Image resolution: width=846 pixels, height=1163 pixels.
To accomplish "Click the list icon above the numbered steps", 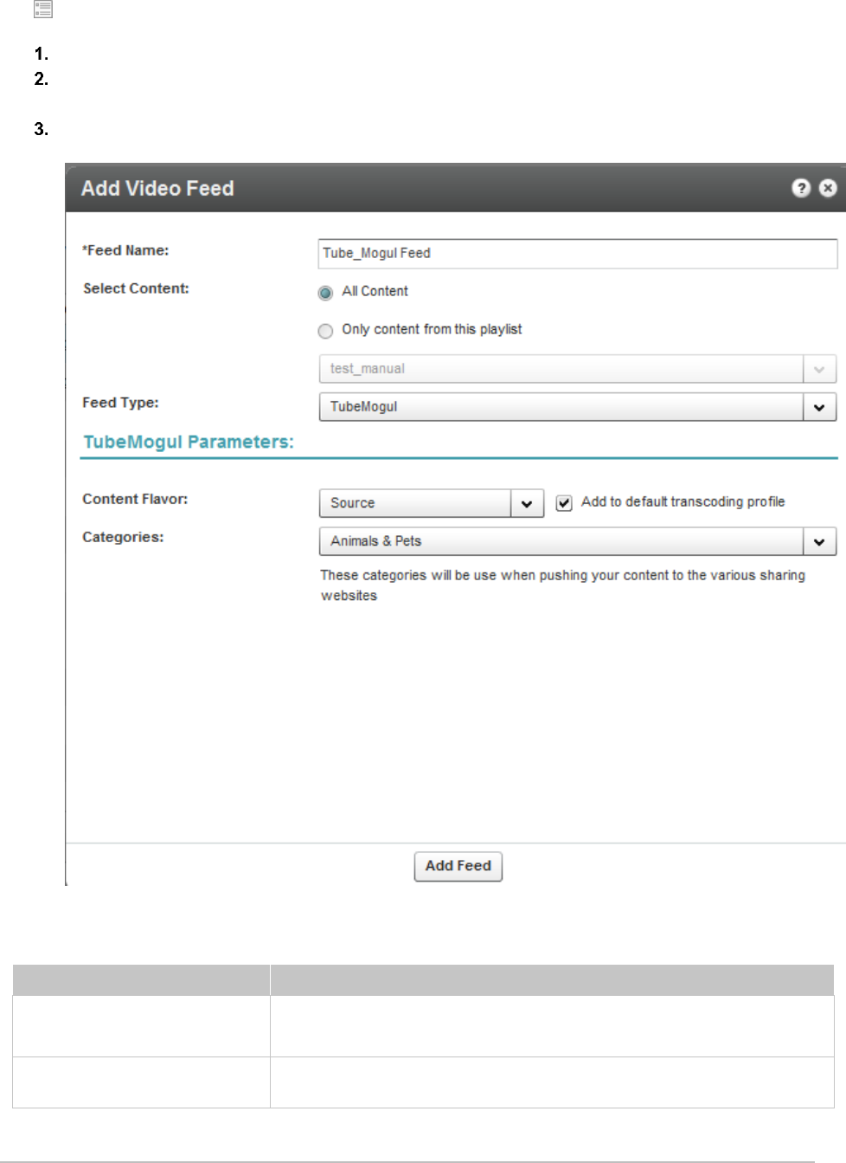I will (43, 10).
